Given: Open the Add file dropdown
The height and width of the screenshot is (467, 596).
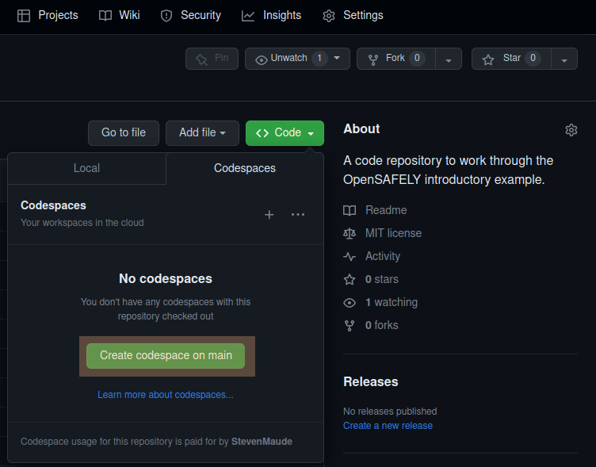Looking at the screenshot, I should (x=202, y=133).
